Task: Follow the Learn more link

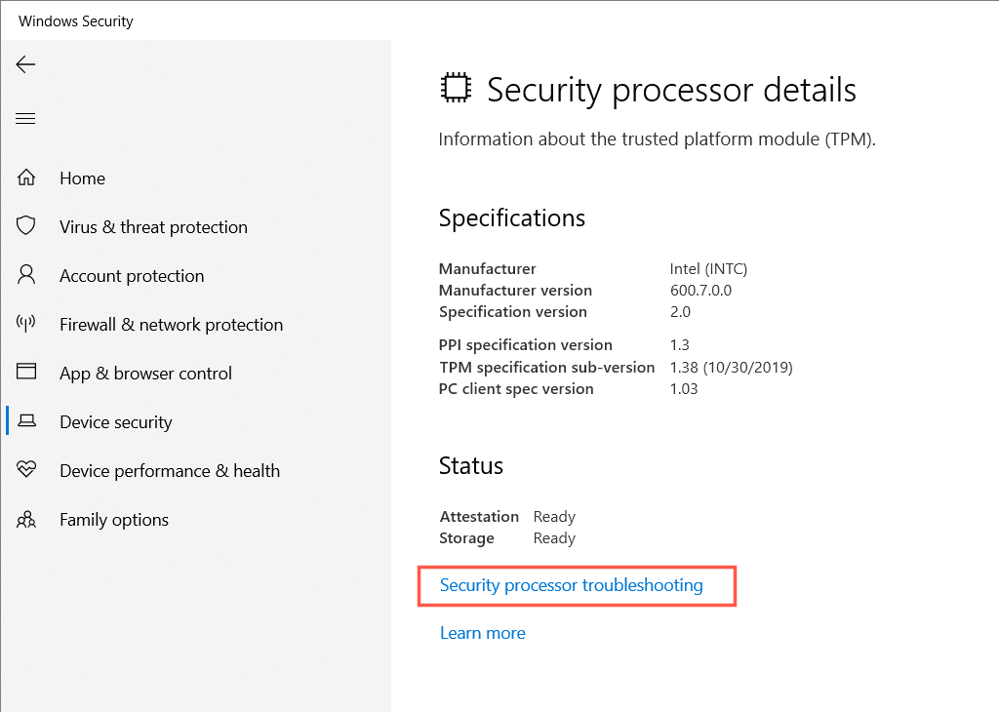Action: [482, 633]
